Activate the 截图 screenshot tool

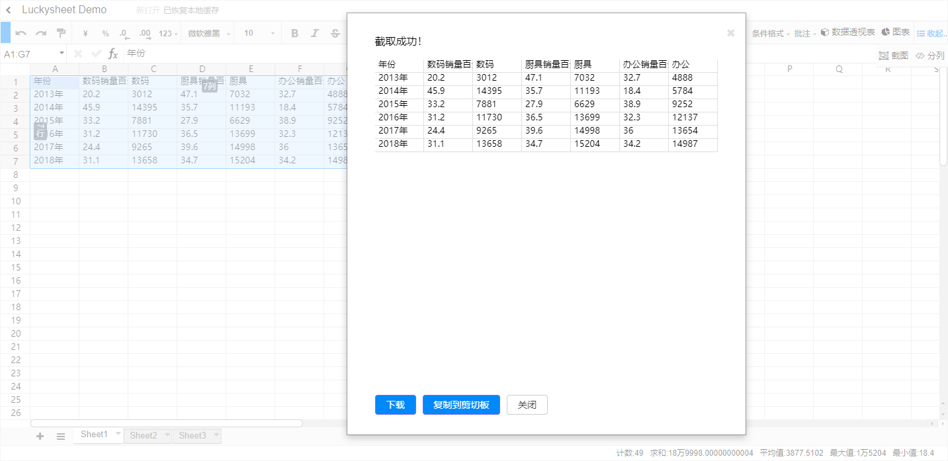[898, 56]
